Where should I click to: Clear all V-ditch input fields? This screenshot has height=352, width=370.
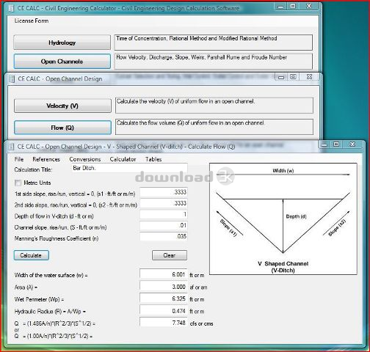click(x=170, y=255)
